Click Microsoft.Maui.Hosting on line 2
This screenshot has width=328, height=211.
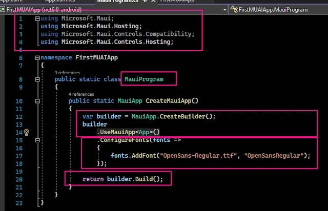[100, 26]
